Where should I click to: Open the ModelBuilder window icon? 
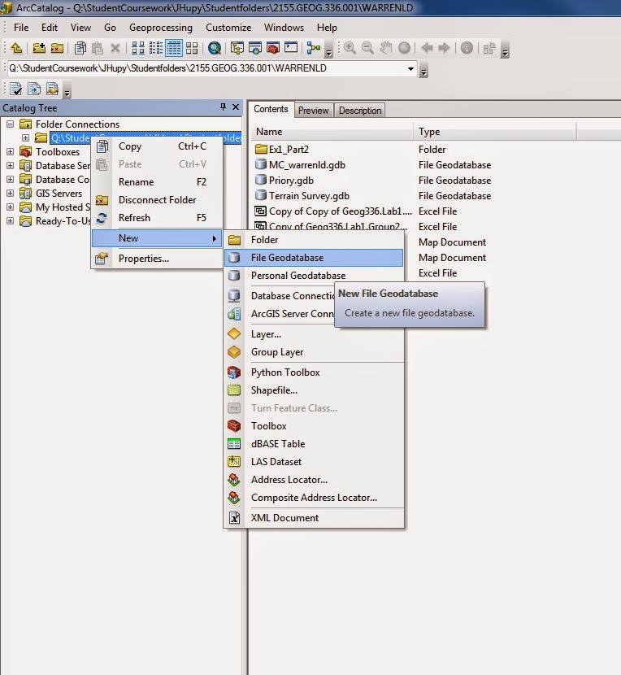click(x=314, y=48)
